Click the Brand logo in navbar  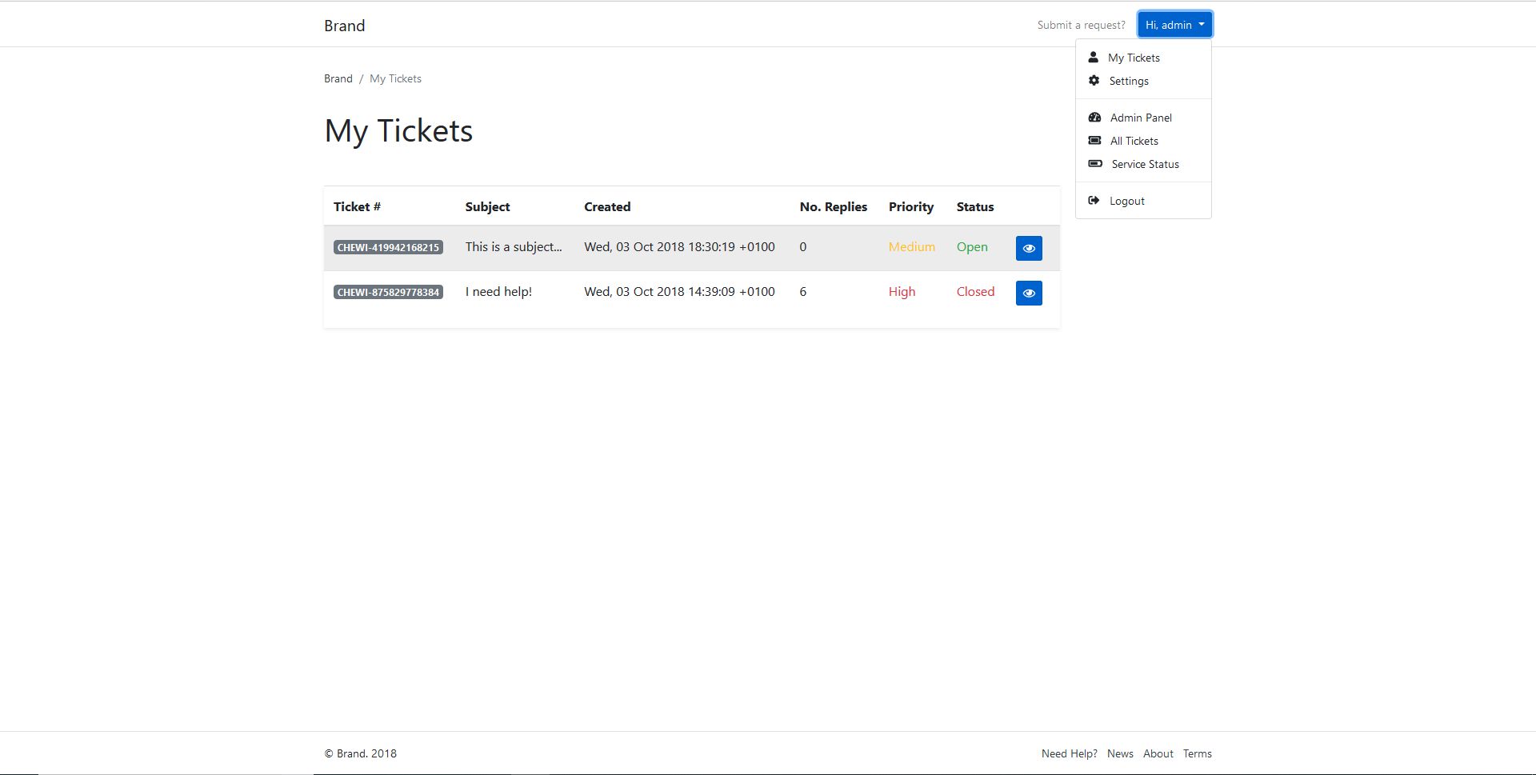coord(344,26)
